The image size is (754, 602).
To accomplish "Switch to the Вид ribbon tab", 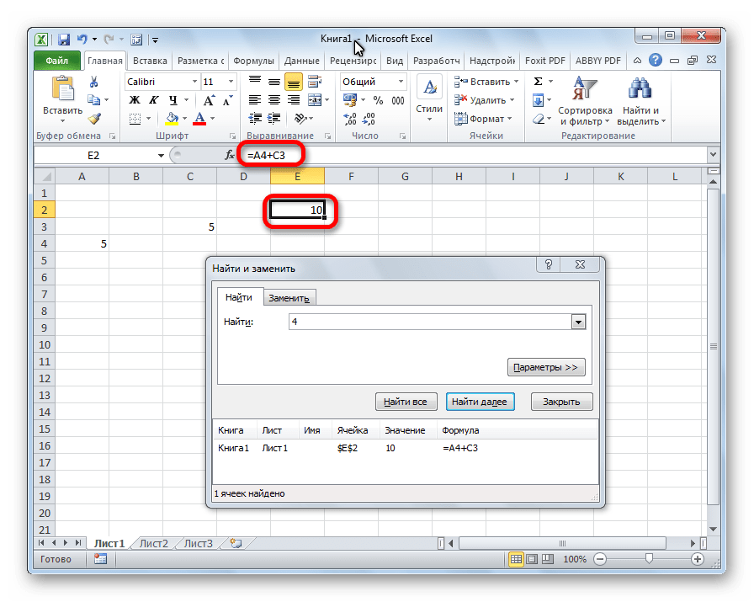I will pyautogui.click(x=395, y=61).
